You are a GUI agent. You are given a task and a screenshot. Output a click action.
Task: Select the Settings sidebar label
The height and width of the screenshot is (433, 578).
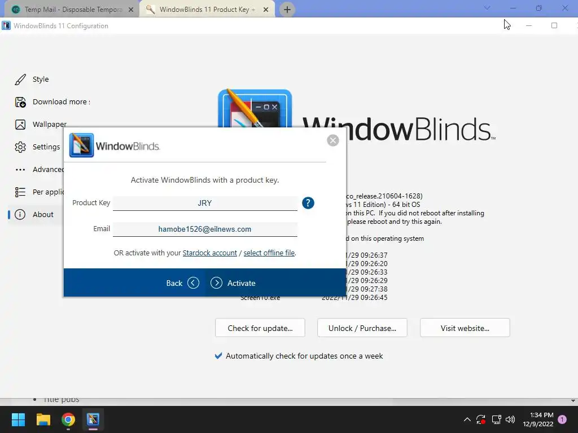(x=46, y=147)
